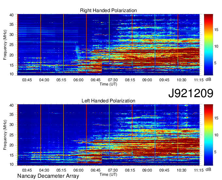Click the 30 MHz tick on right-handed plot
Viewport: 222px width, 180px height.
click(11, 35)
